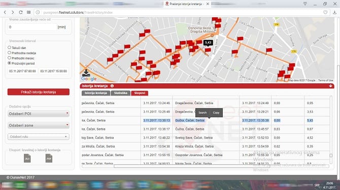Click the table vertical scrollbar thumb

pyautogui.click(x=331, y=155)
